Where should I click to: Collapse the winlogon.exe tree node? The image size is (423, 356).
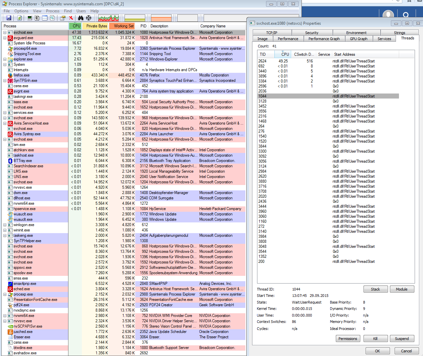click(5, 225)
